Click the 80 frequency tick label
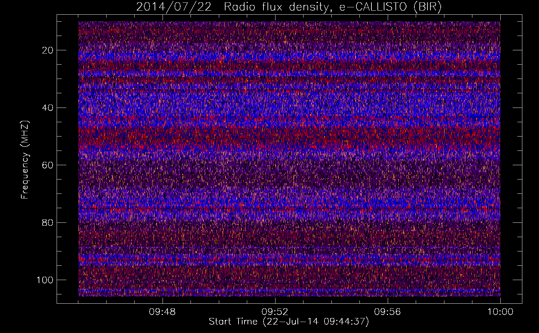This screenshot has width=539, height=333. pos(48,222)
